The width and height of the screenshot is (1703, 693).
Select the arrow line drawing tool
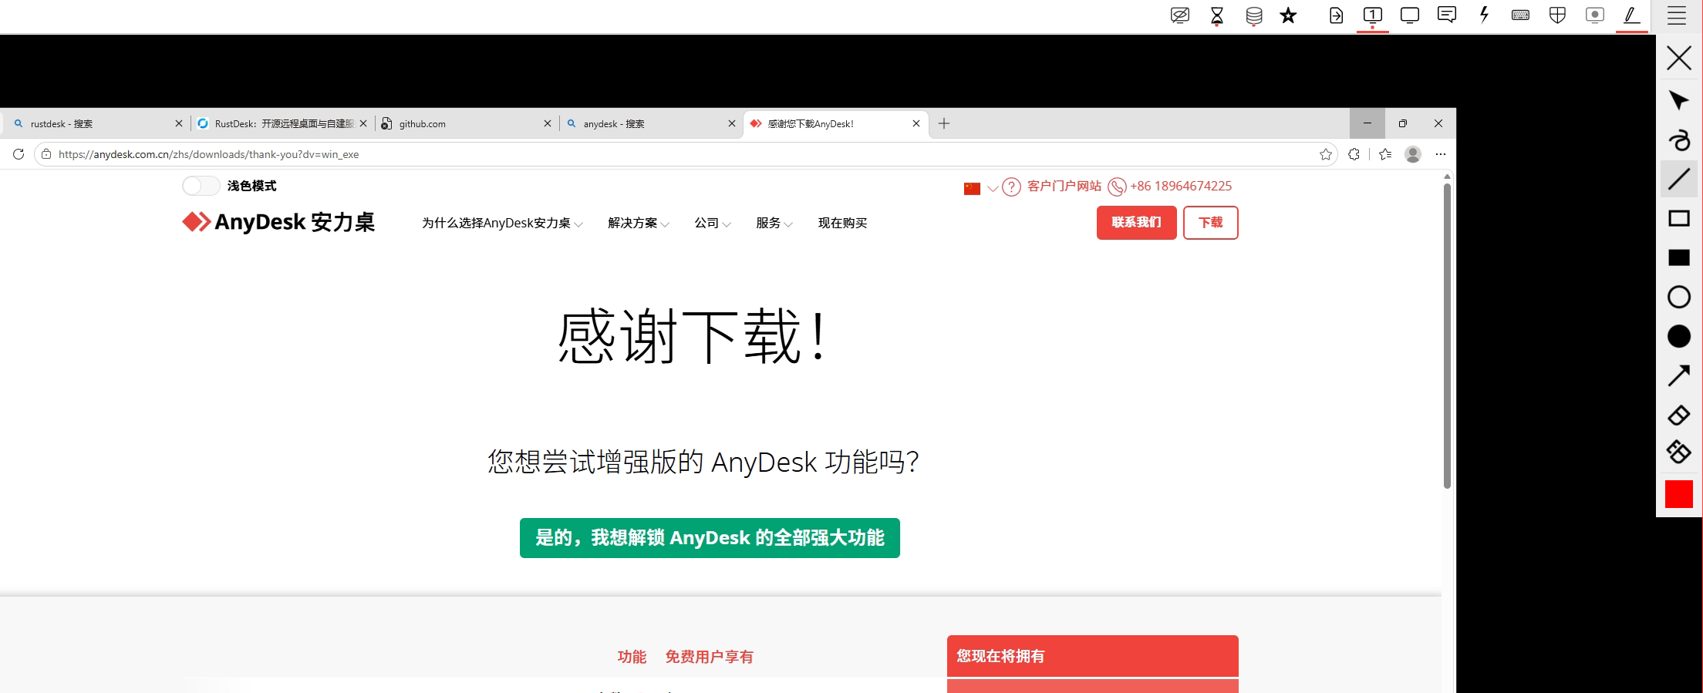click(x=1678, y=375)
